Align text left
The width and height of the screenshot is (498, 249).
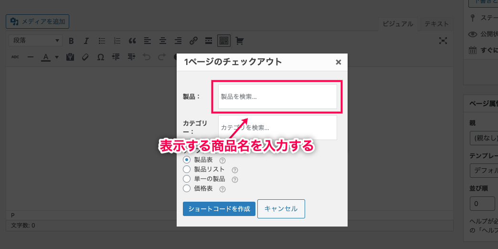(148, 41)
